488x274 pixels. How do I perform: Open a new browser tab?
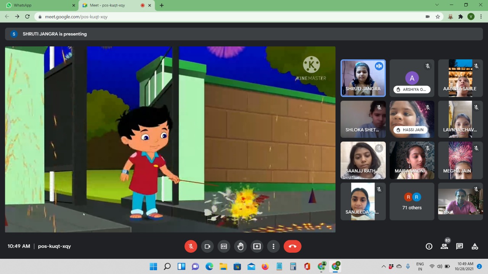(x=162, y=5)
